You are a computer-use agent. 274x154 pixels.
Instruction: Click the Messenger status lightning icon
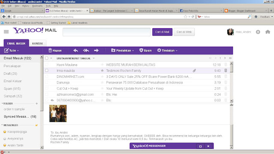click(x=36, y=125)
